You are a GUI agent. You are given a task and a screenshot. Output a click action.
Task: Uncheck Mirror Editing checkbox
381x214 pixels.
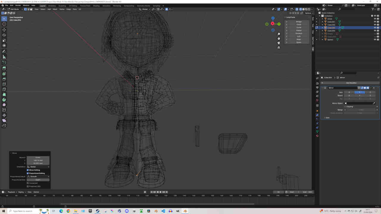point(28,170)
